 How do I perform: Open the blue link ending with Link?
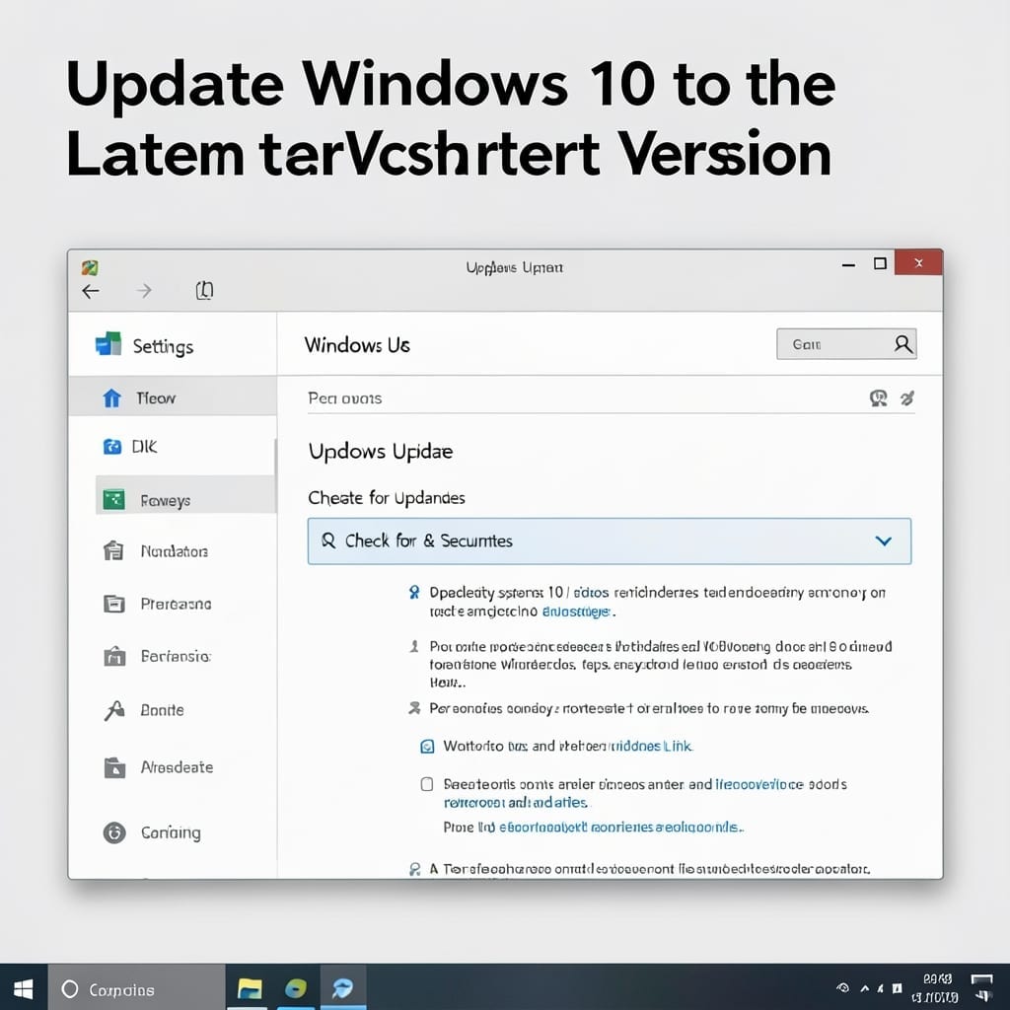click(x=651, y=746)
